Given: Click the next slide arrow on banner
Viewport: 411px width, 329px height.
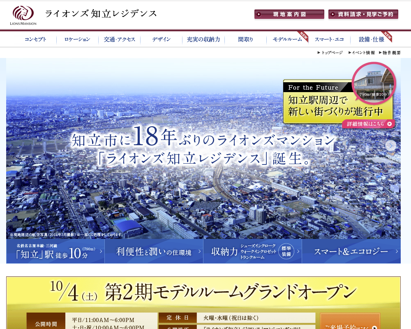Looking at the screenshot, I should [x=391, y=146].
